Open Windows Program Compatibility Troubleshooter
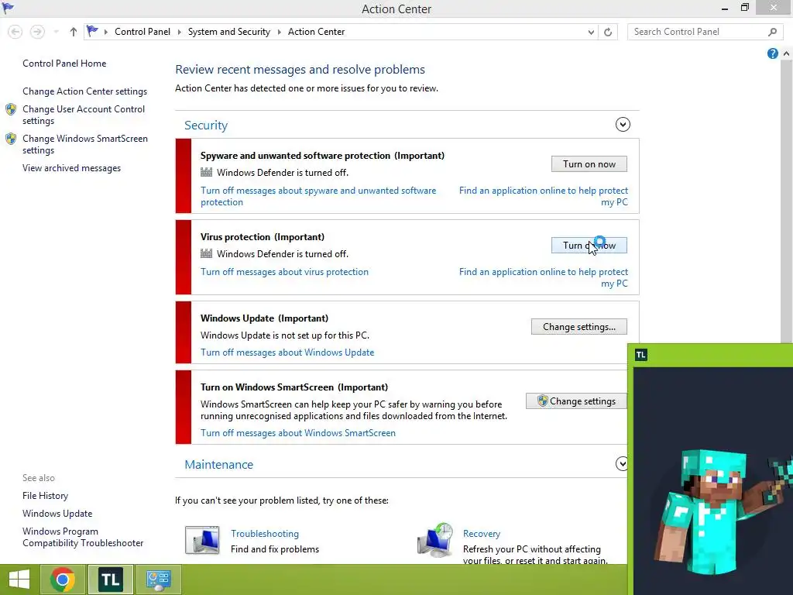 pyautogui.click(x=83, y=537)
